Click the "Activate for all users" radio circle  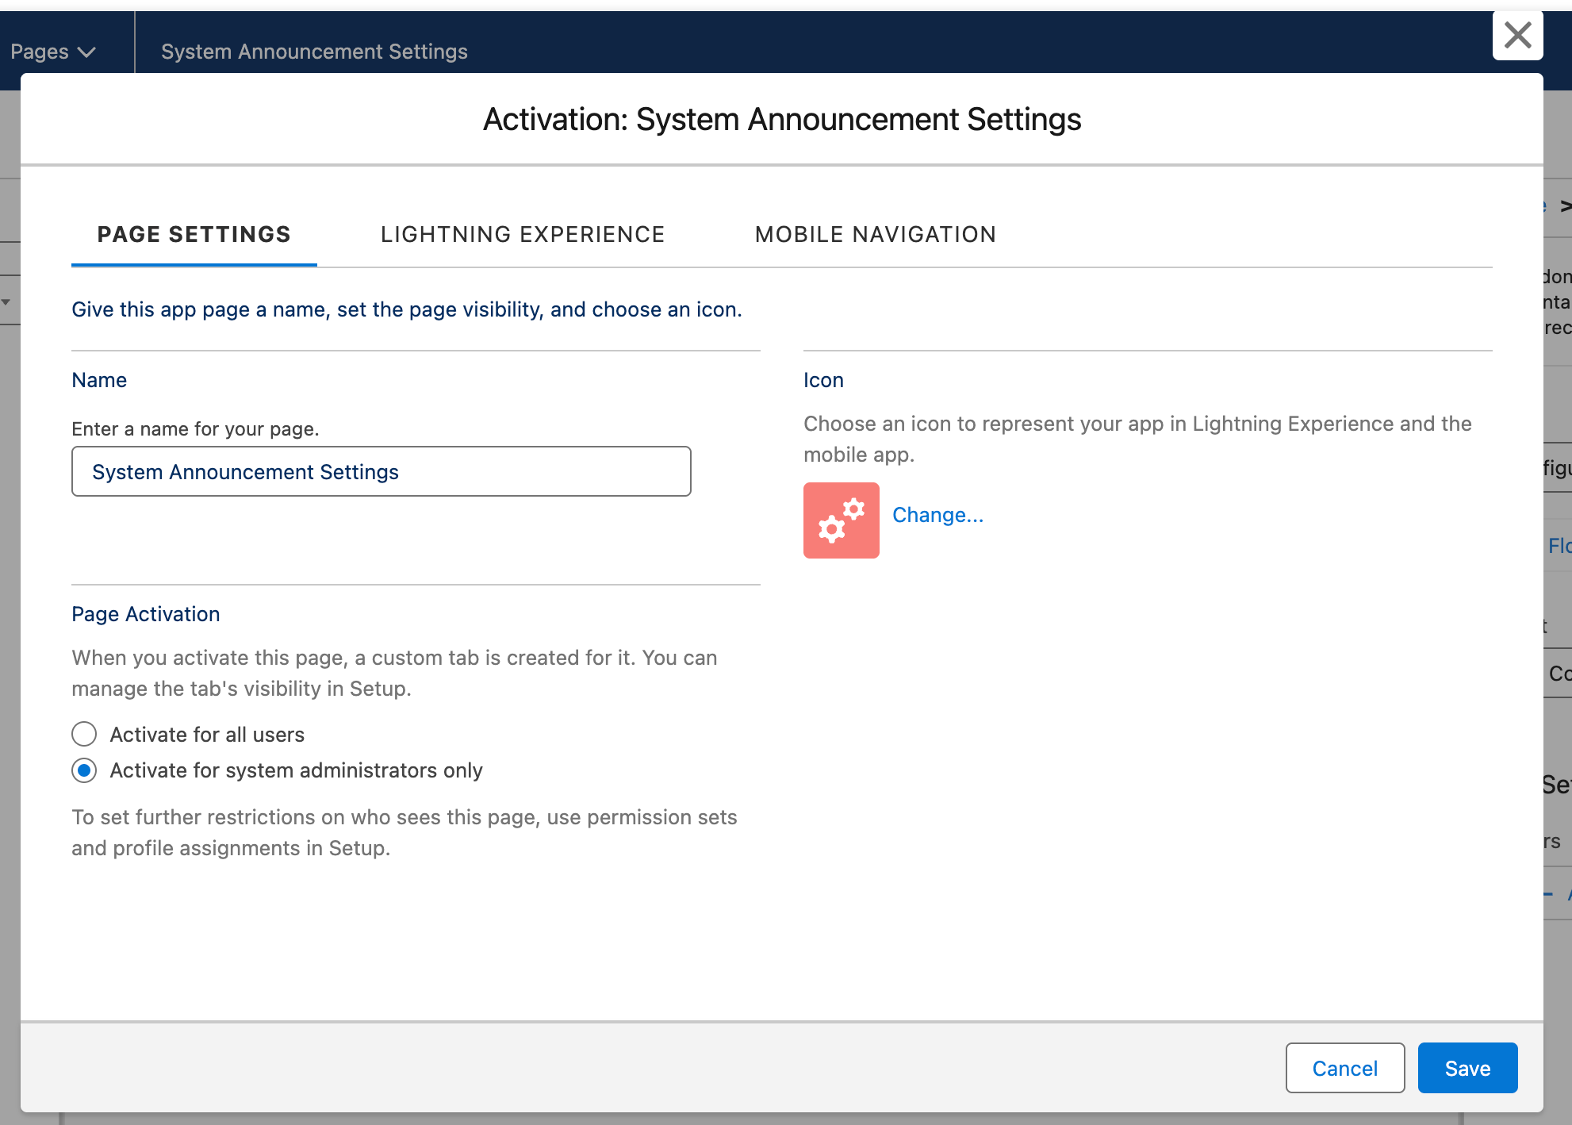(83, 734)
